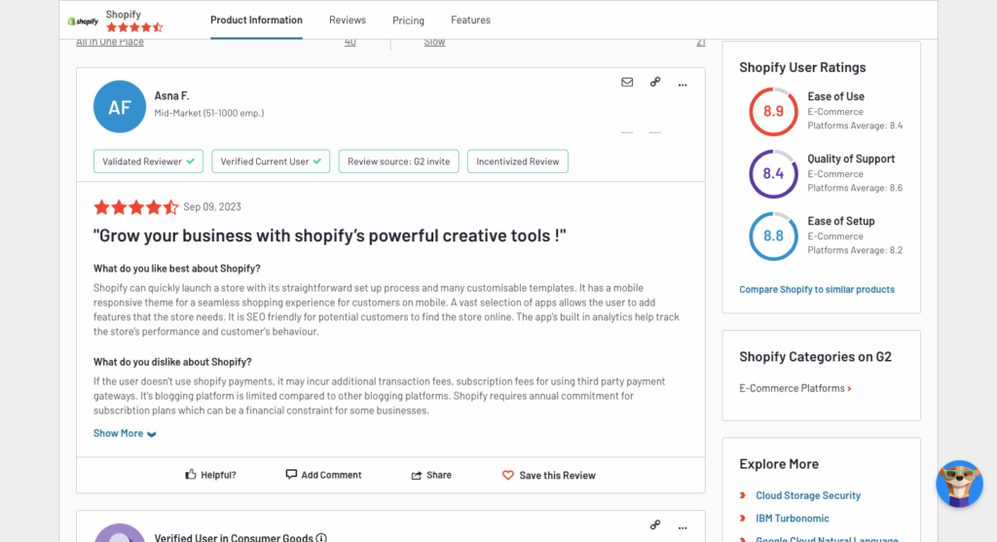Screen dimensions: 997x542
Task: Open the Features tab
Action: pyautogui.click(x=470, y=20)
